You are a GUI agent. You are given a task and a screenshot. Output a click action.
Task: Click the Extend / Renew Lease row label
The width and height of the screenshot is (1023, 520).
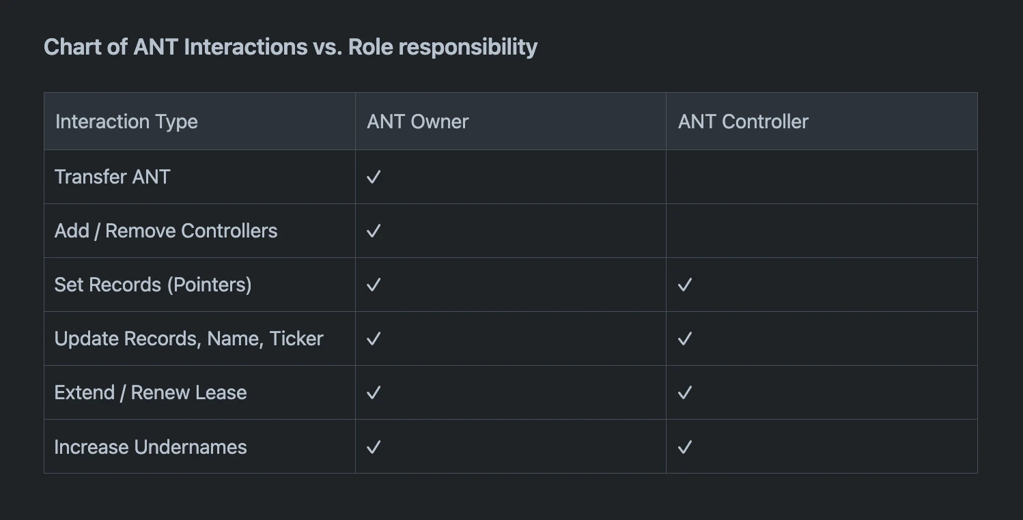[x=150, y=392]
